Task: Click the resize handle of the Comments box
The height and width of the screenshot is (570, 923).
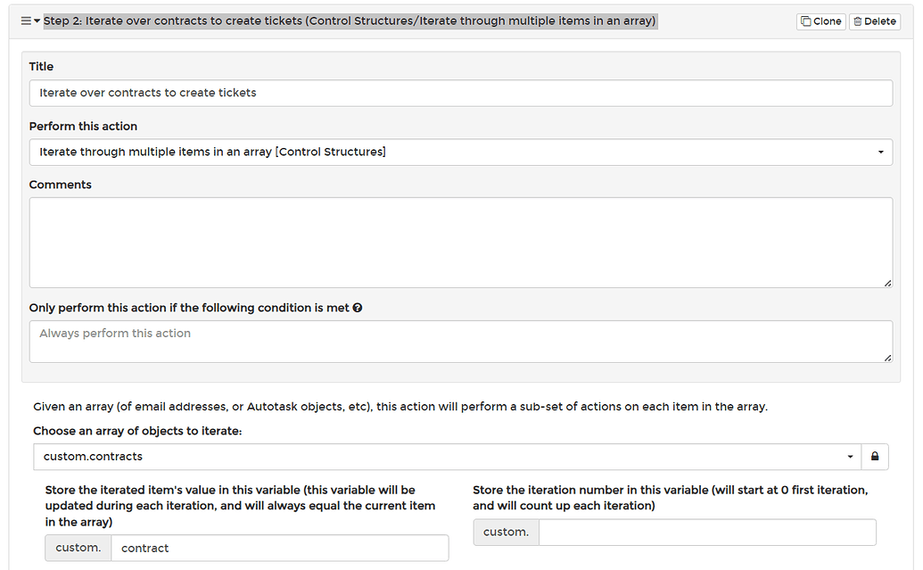Action: (887, 283)
